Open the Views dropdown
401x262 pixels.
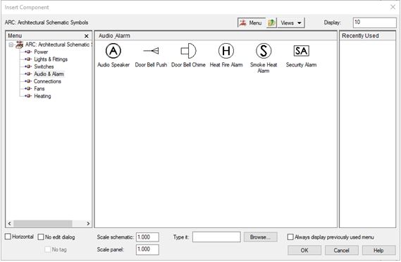pyautogui.click(x=291, y=23)
